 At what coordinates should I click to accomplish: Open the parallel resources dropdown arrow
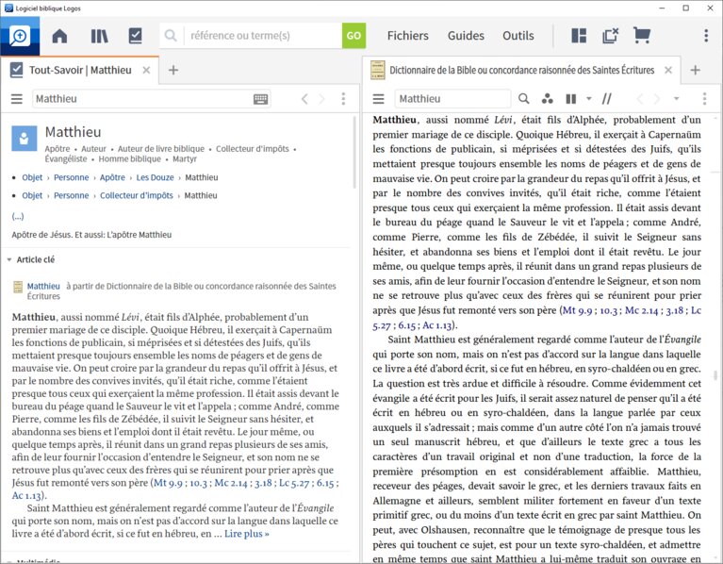pos(589,99)
